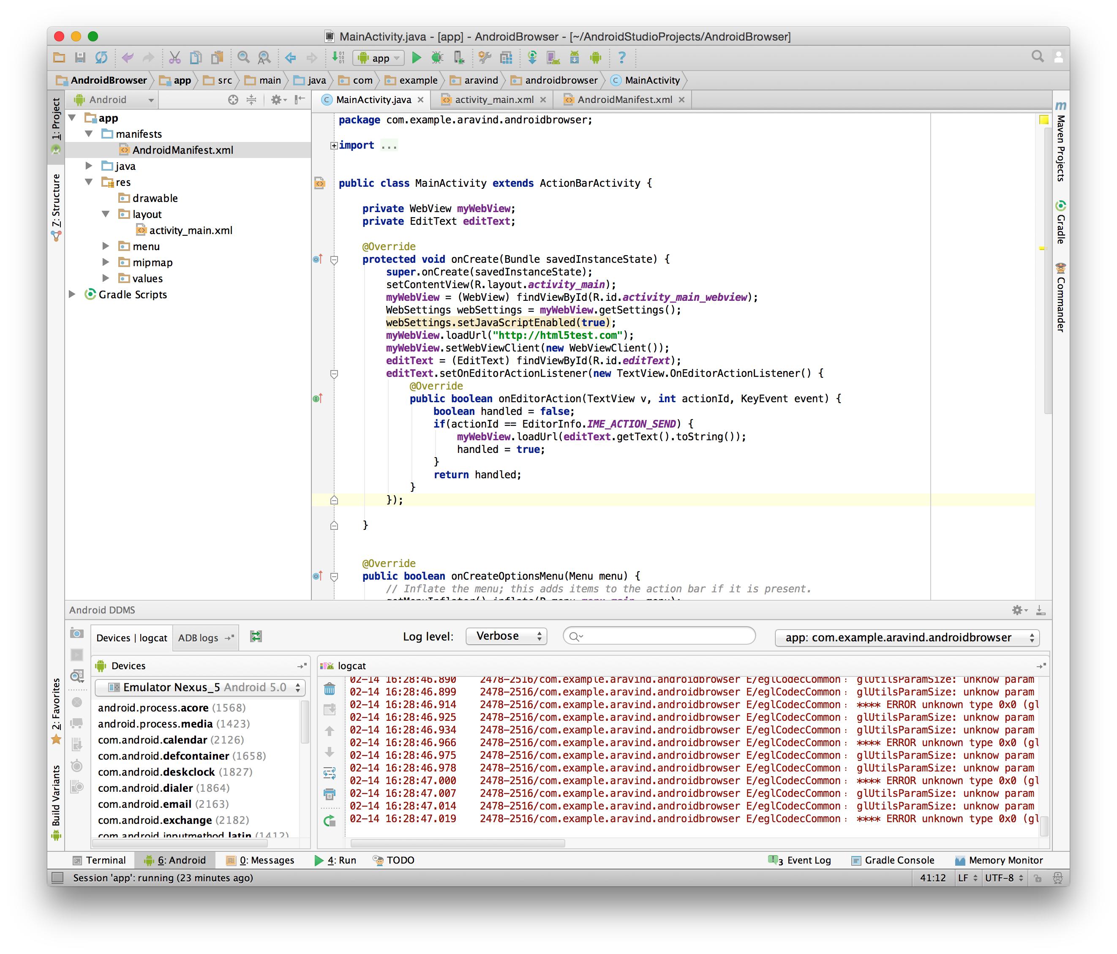Toggle soft wraps in logcat
The height and width of the screenshot is (954, 1117).
click(x=330, y=773)
